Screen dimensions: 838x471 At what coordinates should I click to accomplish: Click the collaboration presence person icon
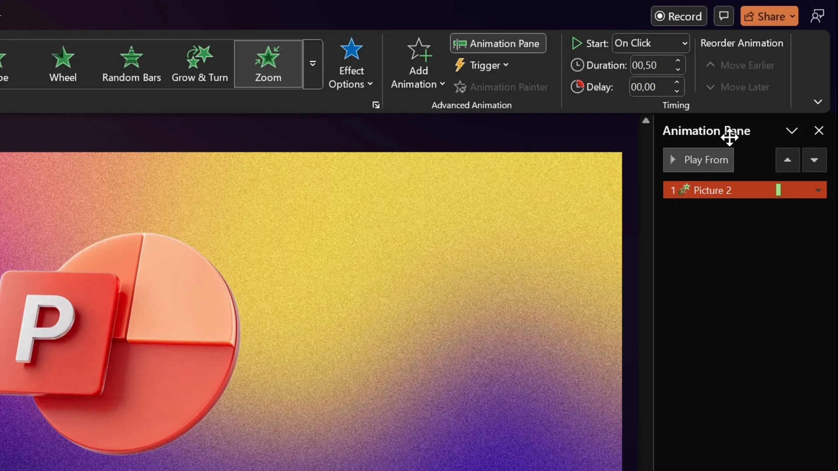point(817,16)
